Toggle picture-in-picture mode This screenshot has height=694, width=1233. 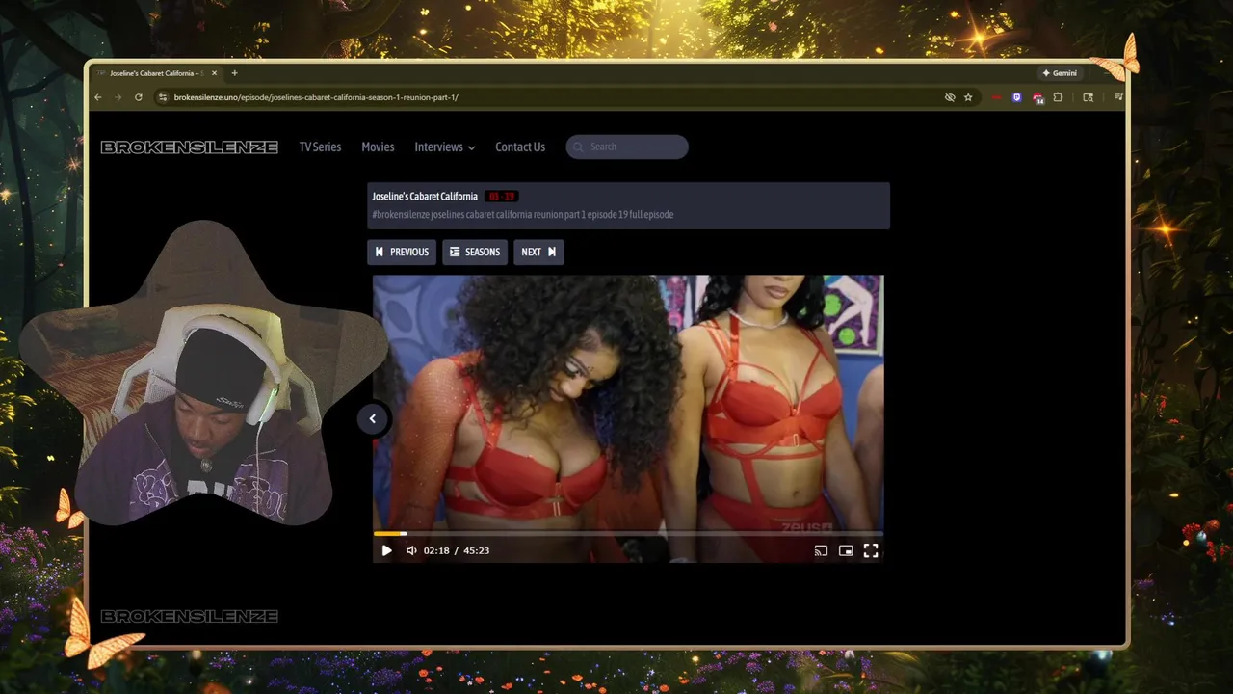pyautogui.click(x=846, y=550)
